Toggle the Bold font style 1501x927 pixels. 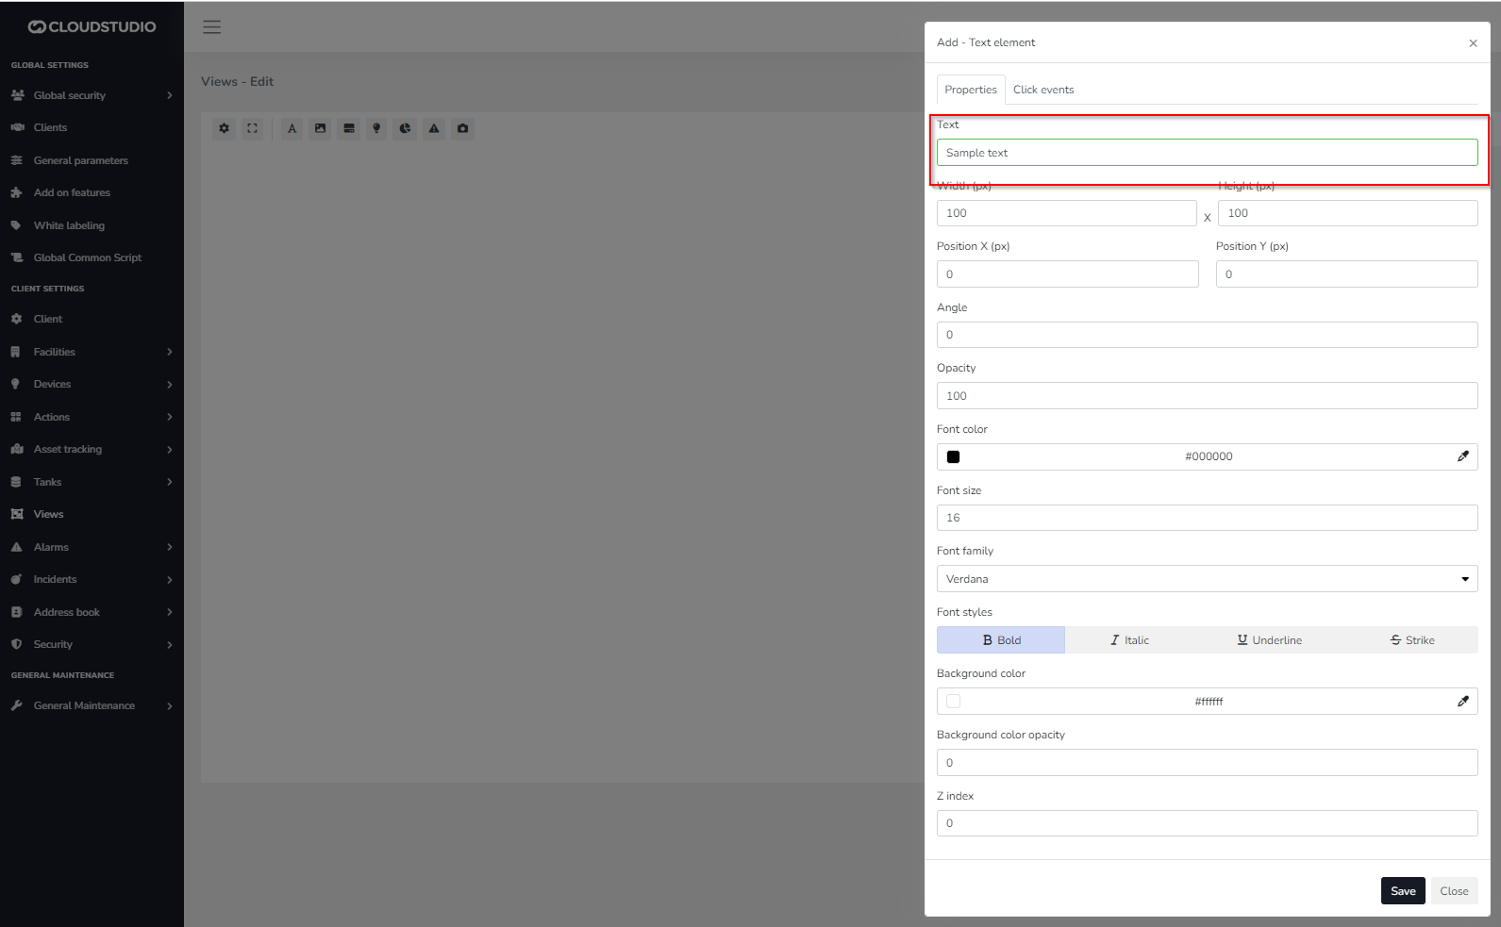[1001, 640]
